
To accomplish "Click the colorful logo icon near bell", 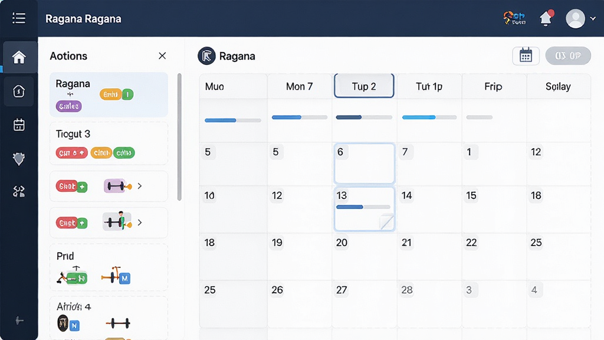I will [514, 18].
